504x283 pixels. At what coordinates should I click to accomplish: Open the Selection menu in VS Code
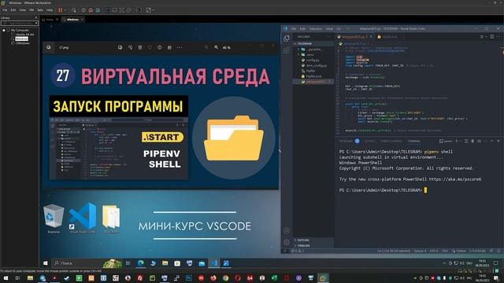coord(316,29)
